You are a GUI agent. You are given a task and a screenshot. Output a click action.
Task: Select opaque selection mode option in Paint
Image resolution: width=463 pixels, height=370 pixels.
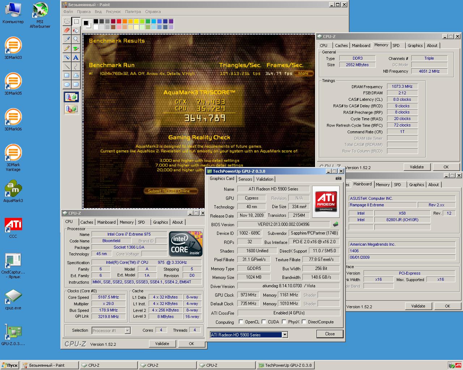71,97
